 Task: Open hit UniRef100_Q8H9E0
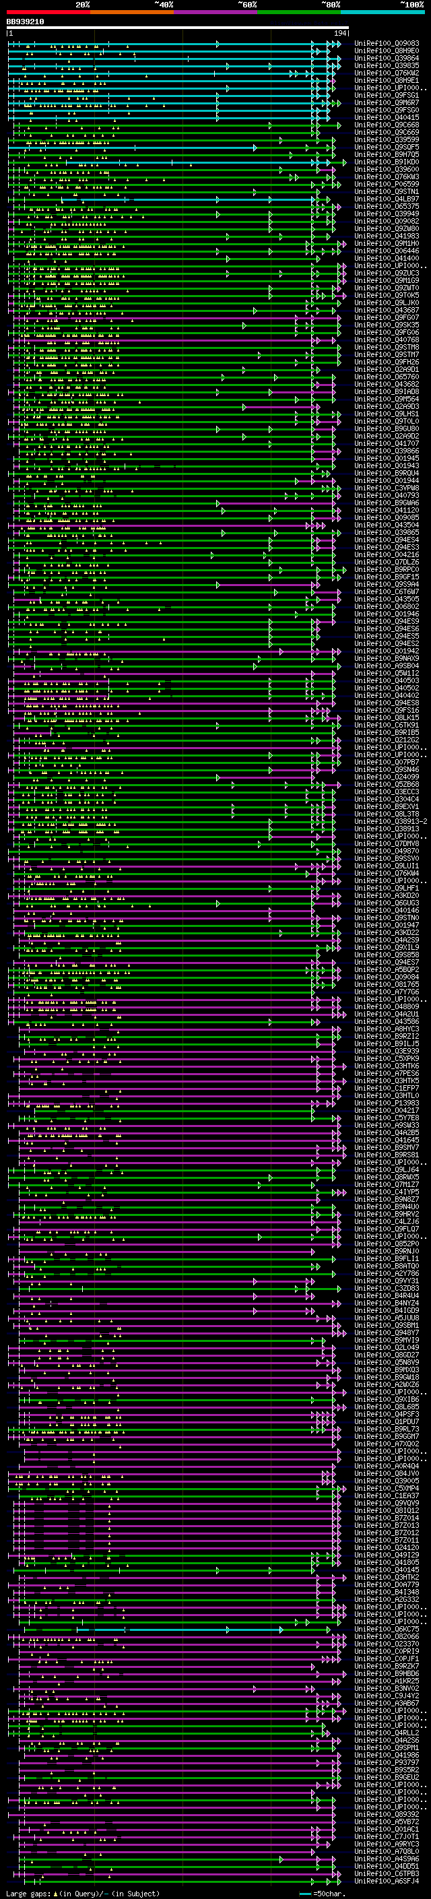[387, 51]
